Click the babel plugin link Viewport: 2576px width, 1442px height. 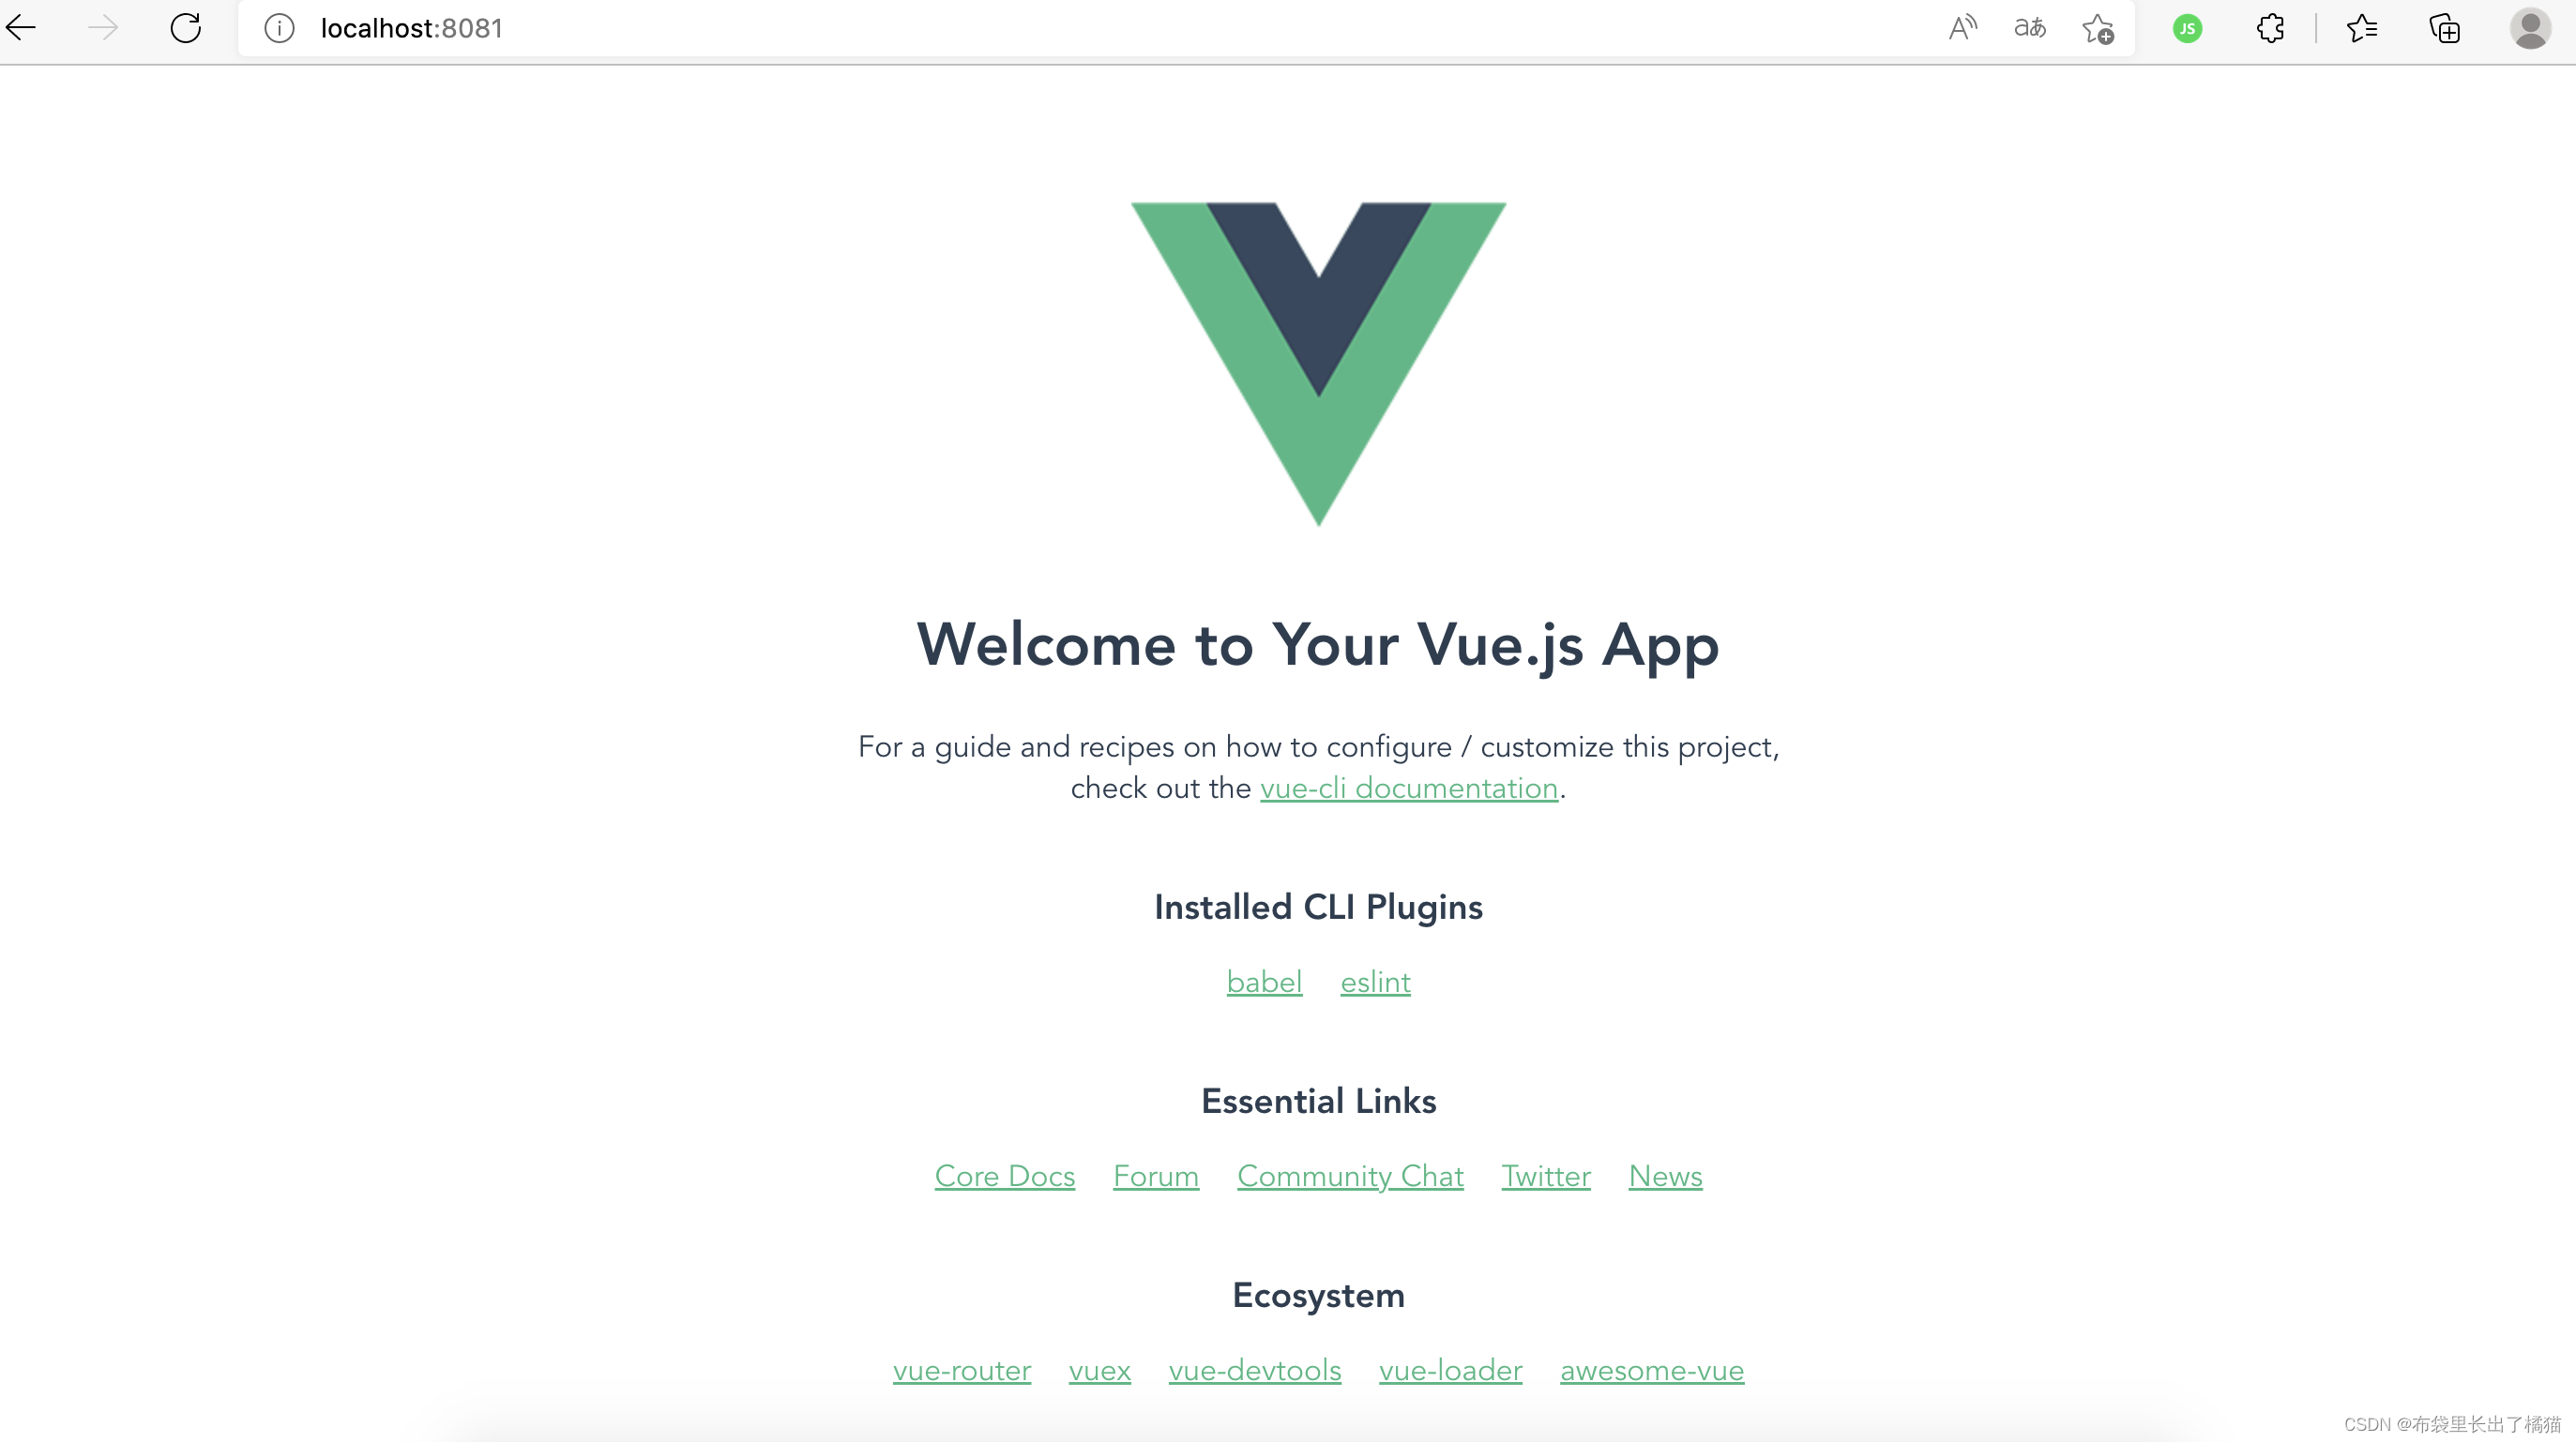tap(1264, 980)
